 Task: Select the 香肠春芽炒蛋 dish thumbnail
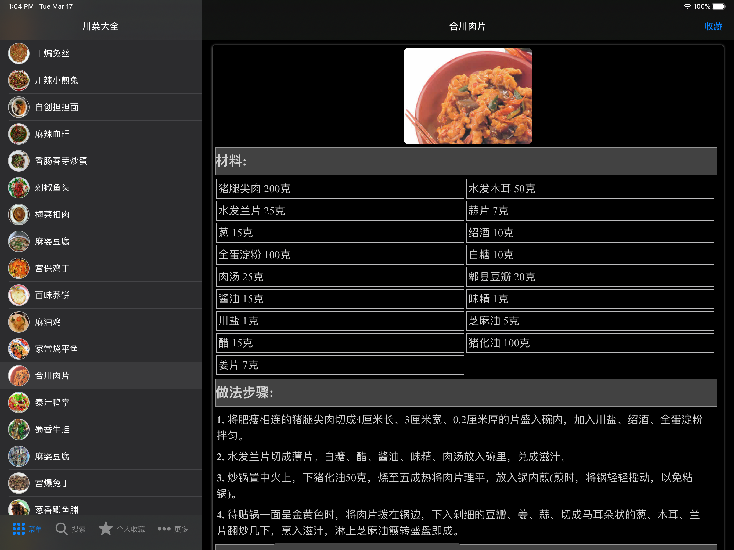(x=19, y=161)
